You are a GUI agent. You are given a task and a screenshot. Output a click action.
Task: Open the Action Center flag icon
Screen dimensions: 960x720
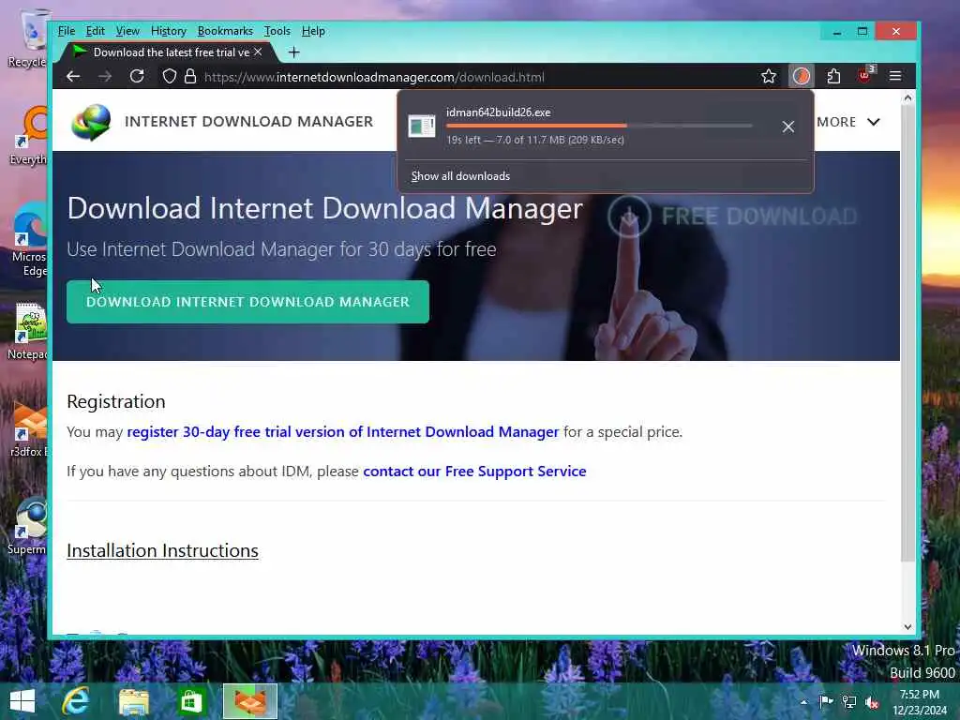[x=825, y=701]
